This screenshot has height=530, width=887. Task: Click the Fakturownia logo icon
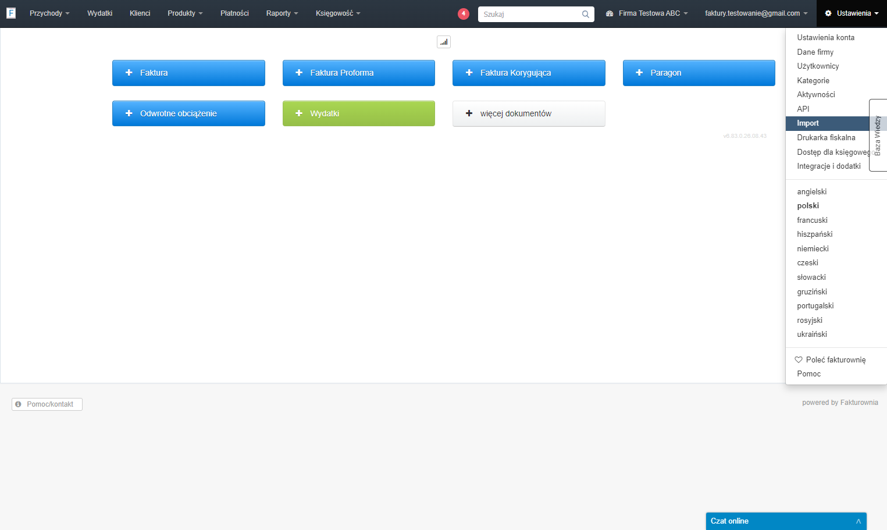[x=11, y=13]
